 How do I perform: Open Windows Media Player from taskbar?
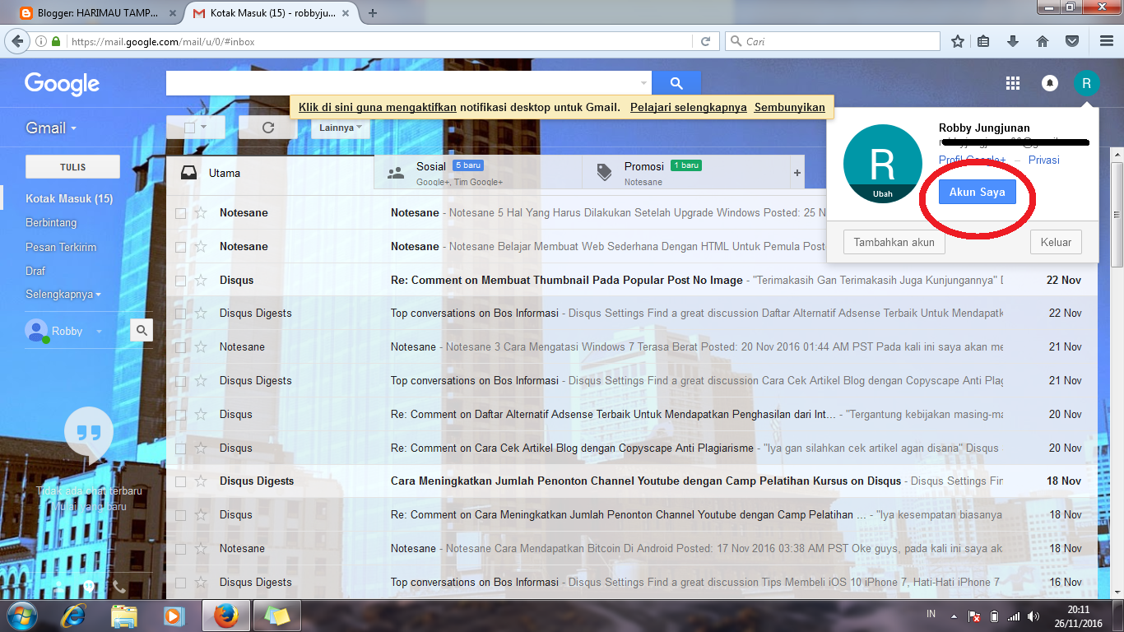[173, 615]
